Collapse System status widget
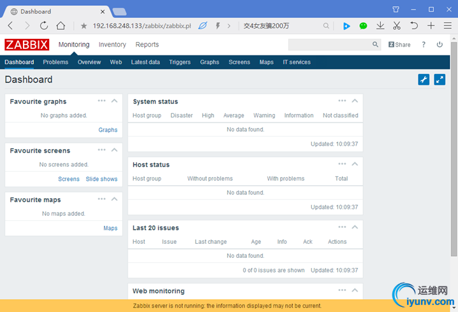Screen dimensions: 458x312 pyautogui.click(x=355, y=101)
